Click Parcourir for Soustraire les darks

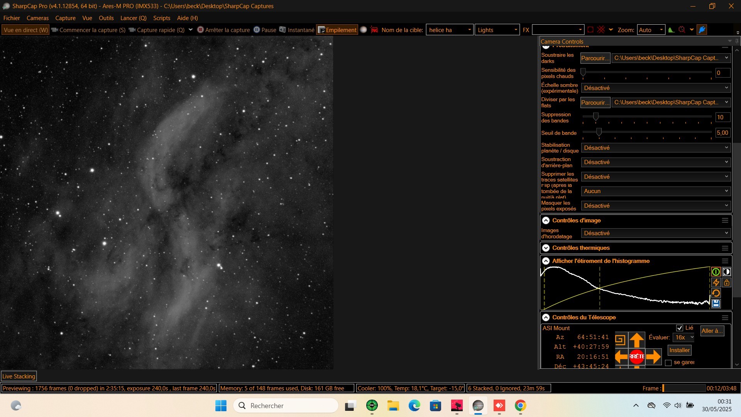595,58
